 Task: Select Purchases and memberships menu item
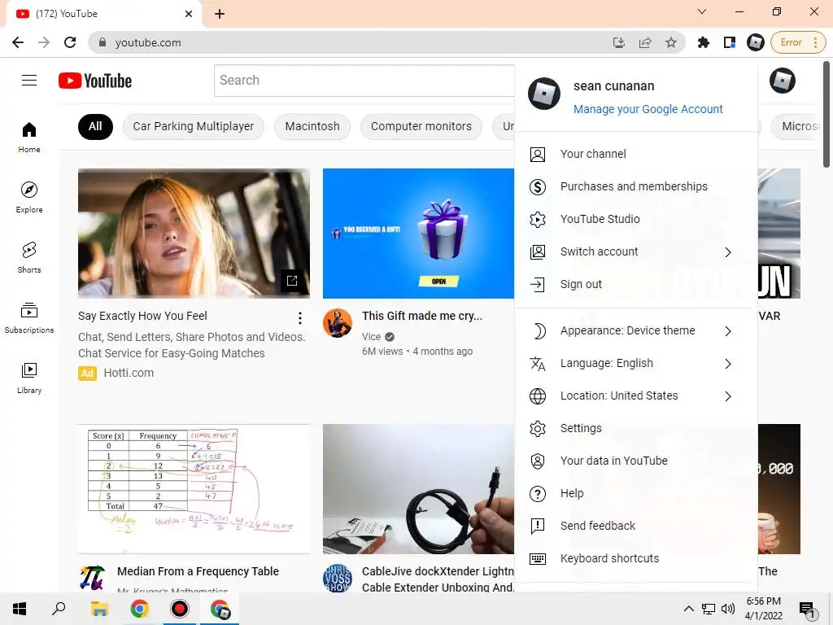(636, 186)
